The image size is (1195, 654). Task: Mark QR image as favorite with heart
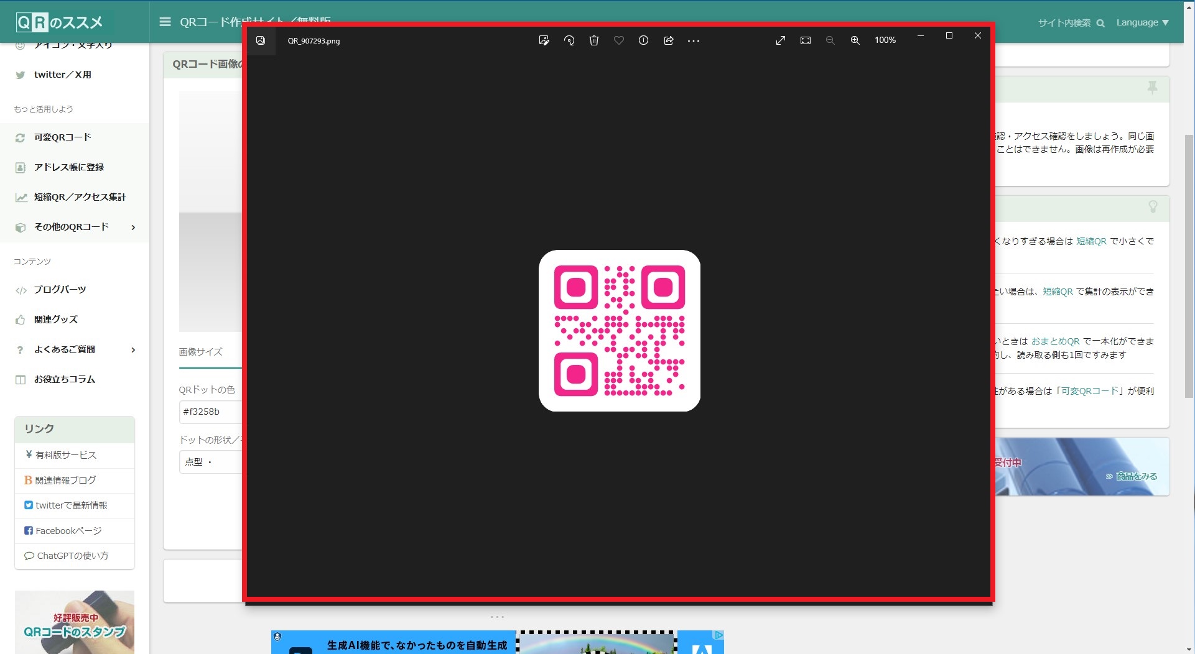(619, 40)
